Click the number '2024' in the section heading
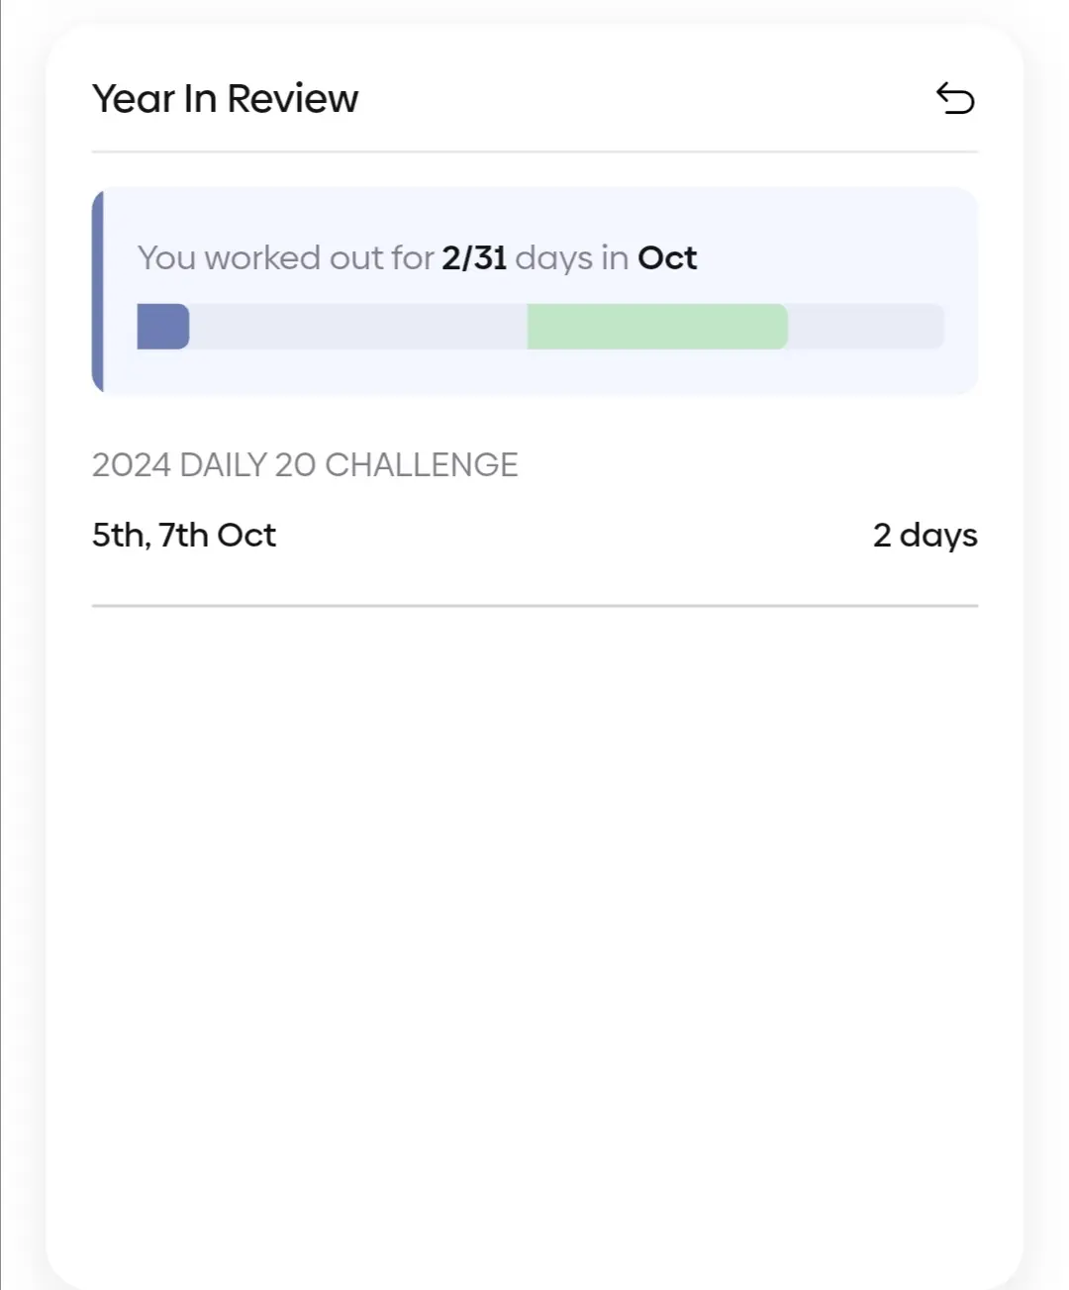Screen dimensions: 1069x1290 [x=132, y=465]
